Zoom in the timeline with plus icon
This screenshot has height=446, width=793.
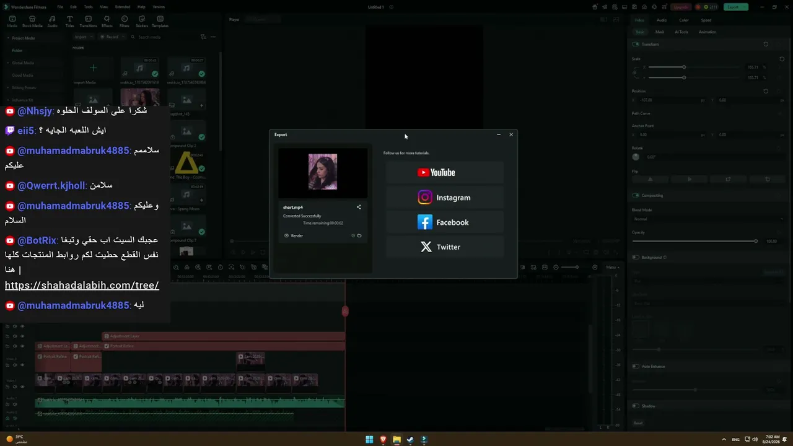595,267
